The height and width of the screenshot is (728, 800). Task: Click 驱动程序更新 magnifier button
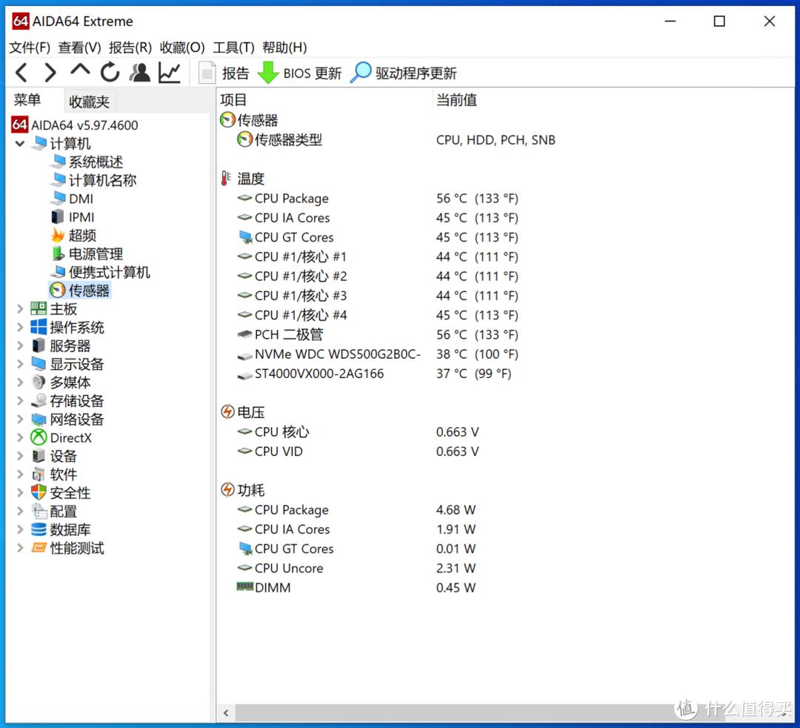click(404, 73)
